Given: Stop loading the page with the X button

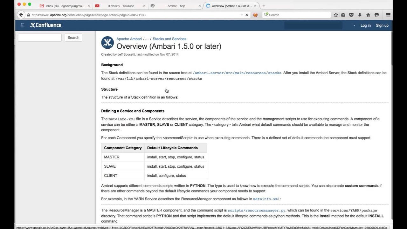Looking at the screenshot, I should click(x=247, y=15).
